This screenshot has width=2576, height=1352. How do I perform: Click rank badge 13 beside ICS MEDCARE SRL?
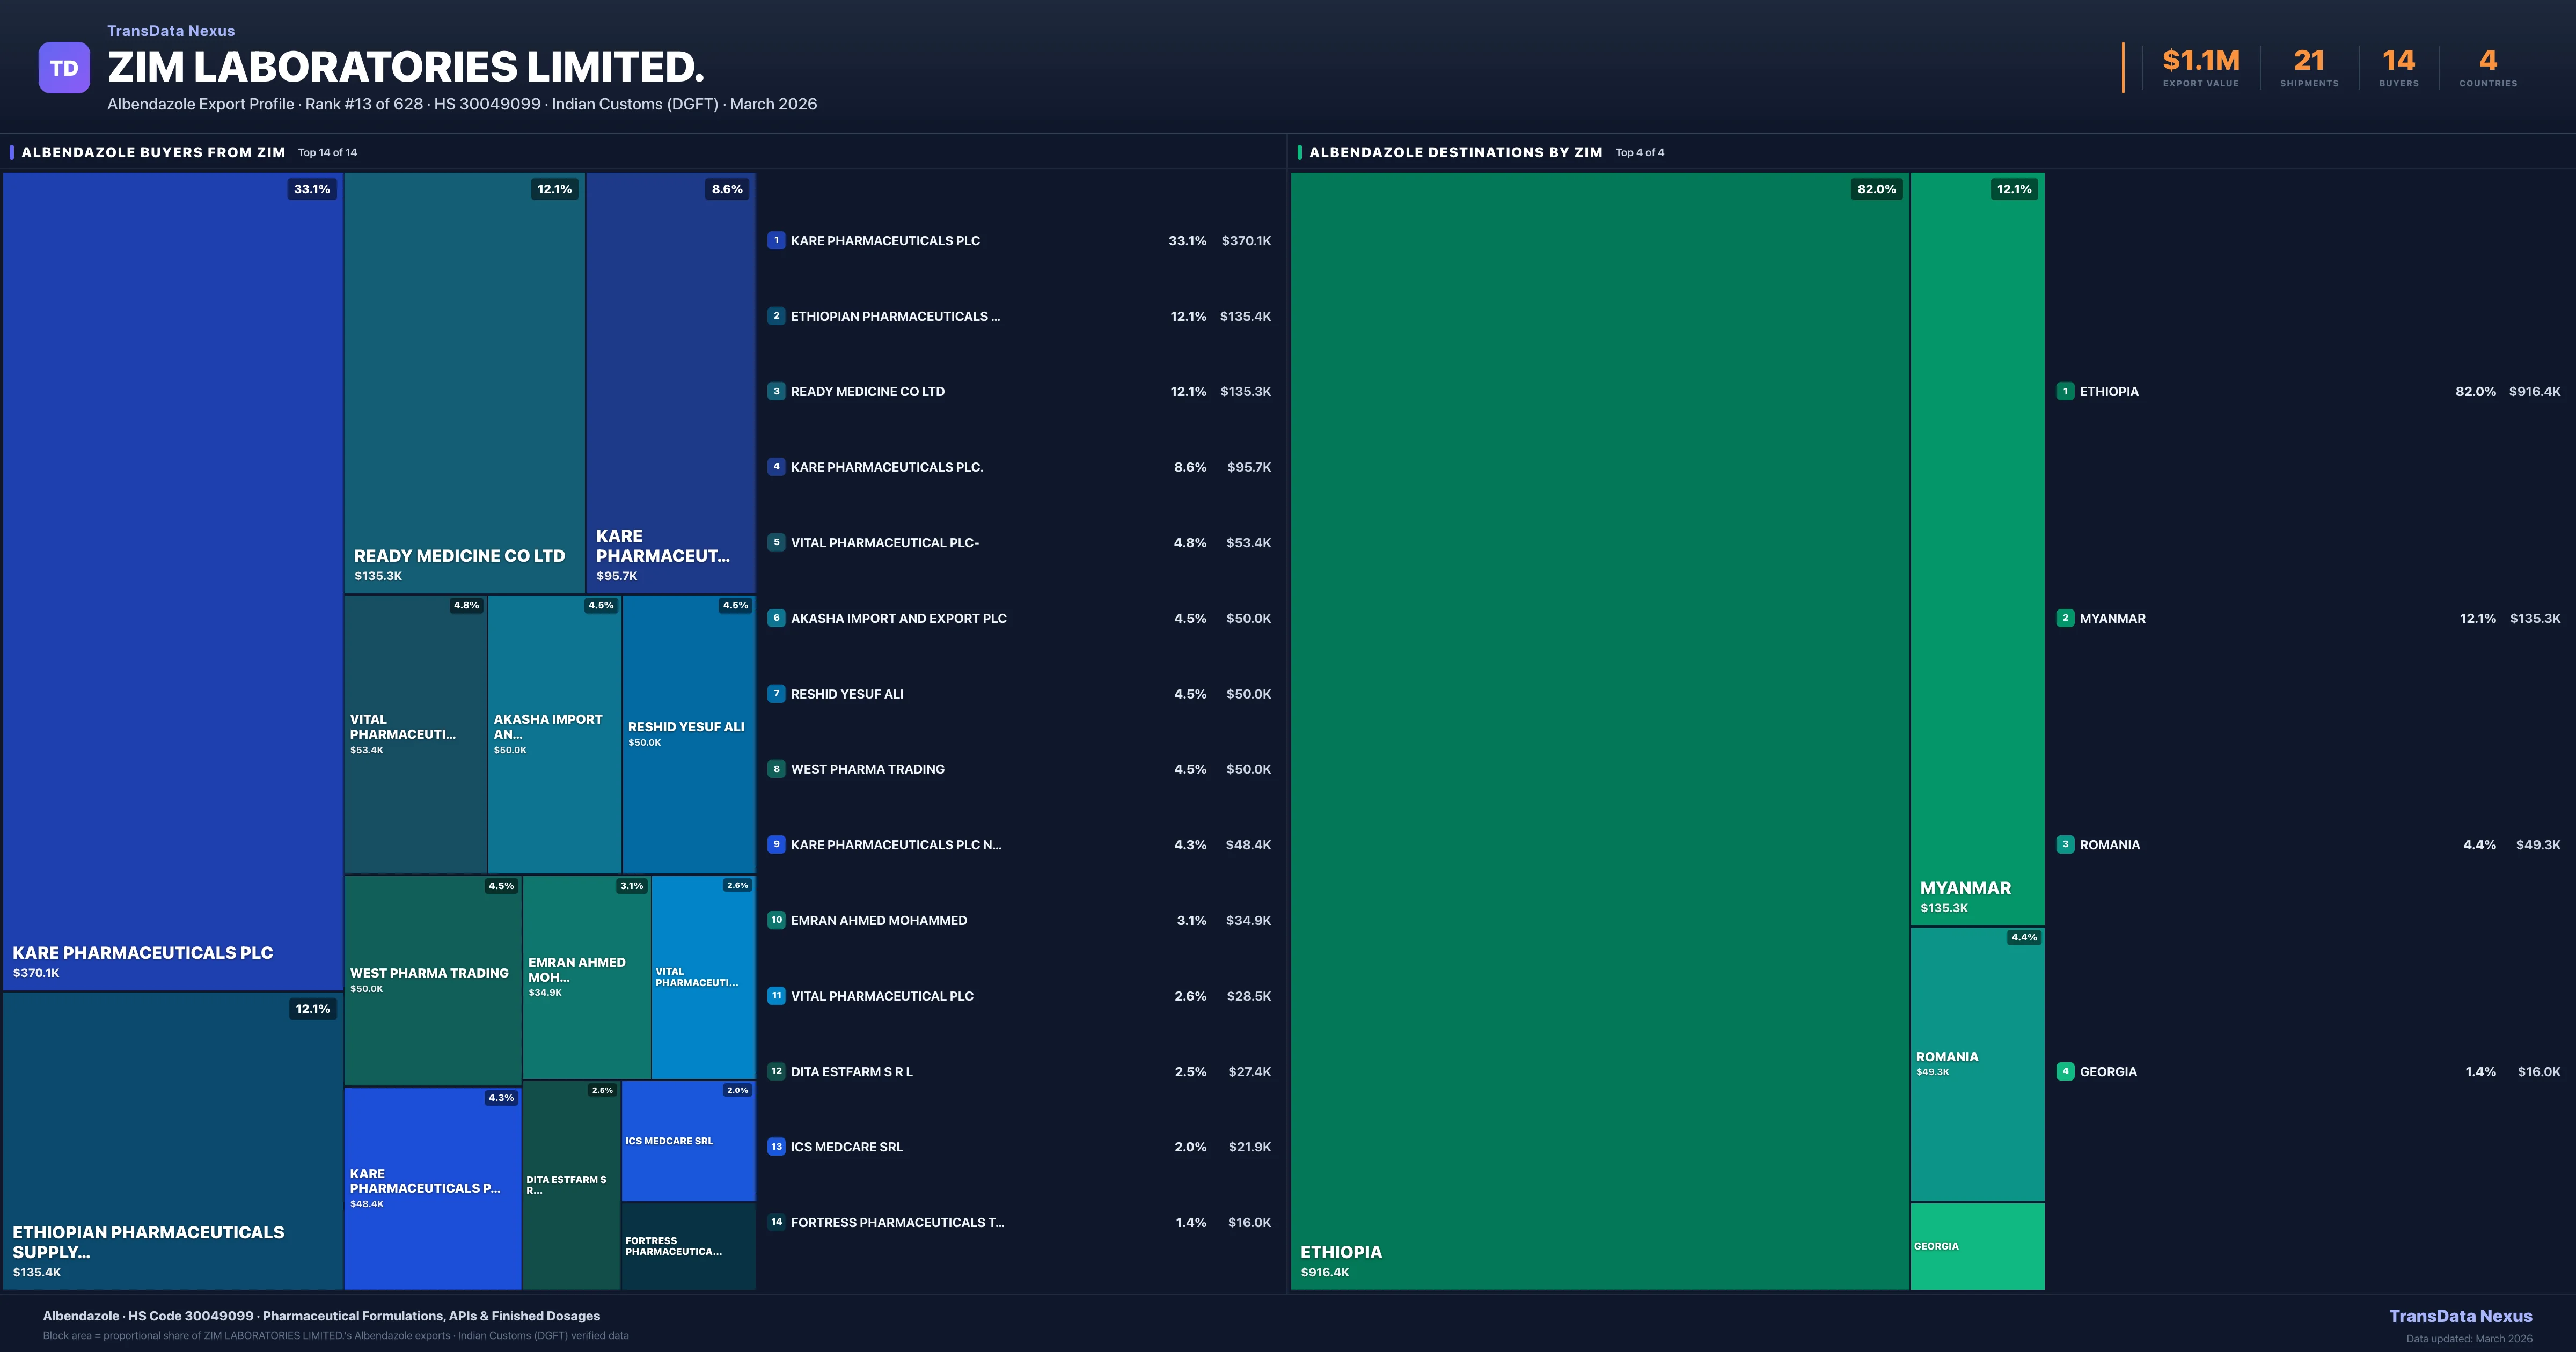click(776, 1146)
